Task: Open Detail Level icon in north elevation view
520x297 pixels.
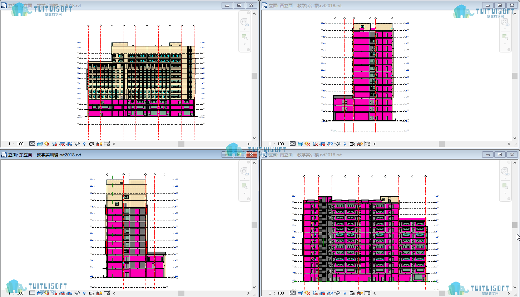Action: click(32, 144)
